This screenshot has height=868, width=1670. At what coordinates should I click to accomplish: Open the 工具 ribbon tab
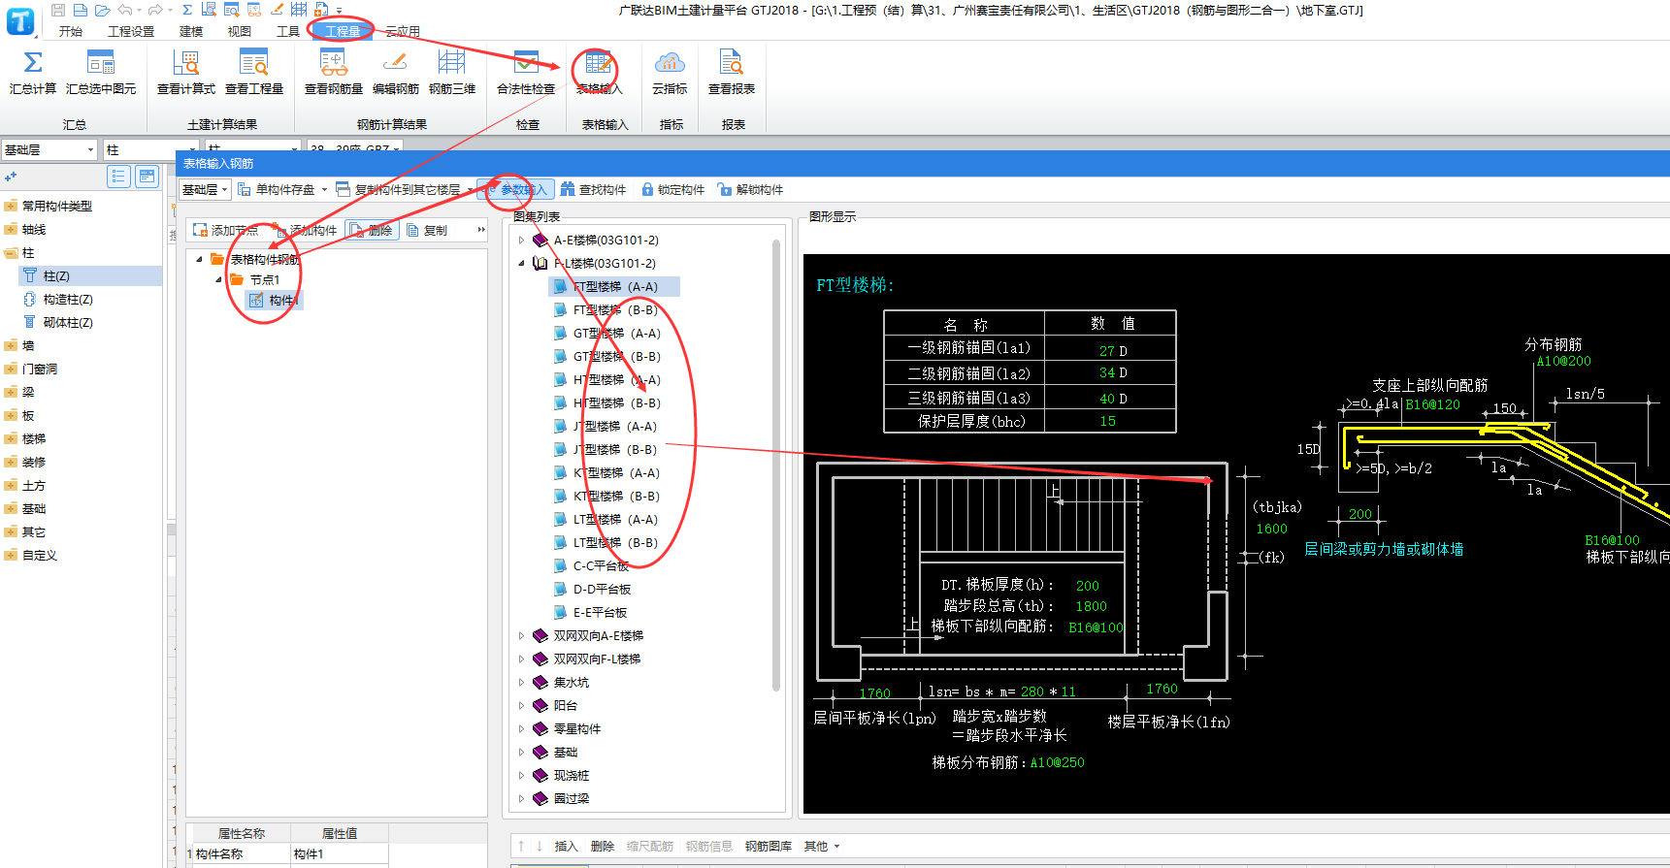pyautogui.click(x=288, y=31)
